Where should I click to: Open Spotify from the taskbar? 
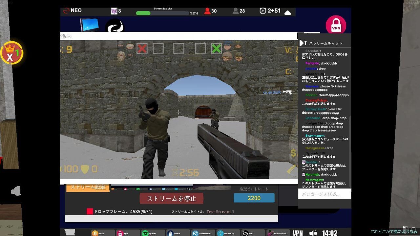153,233
